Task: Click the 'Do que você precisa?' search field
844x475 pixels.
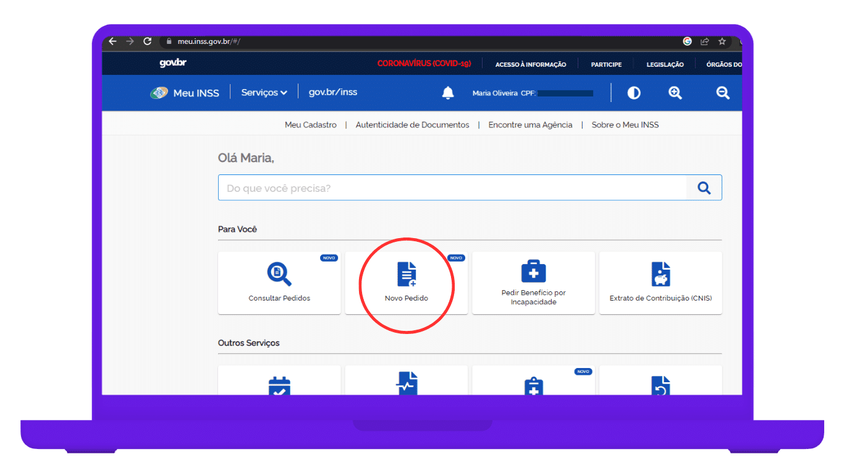Action: 452,188
